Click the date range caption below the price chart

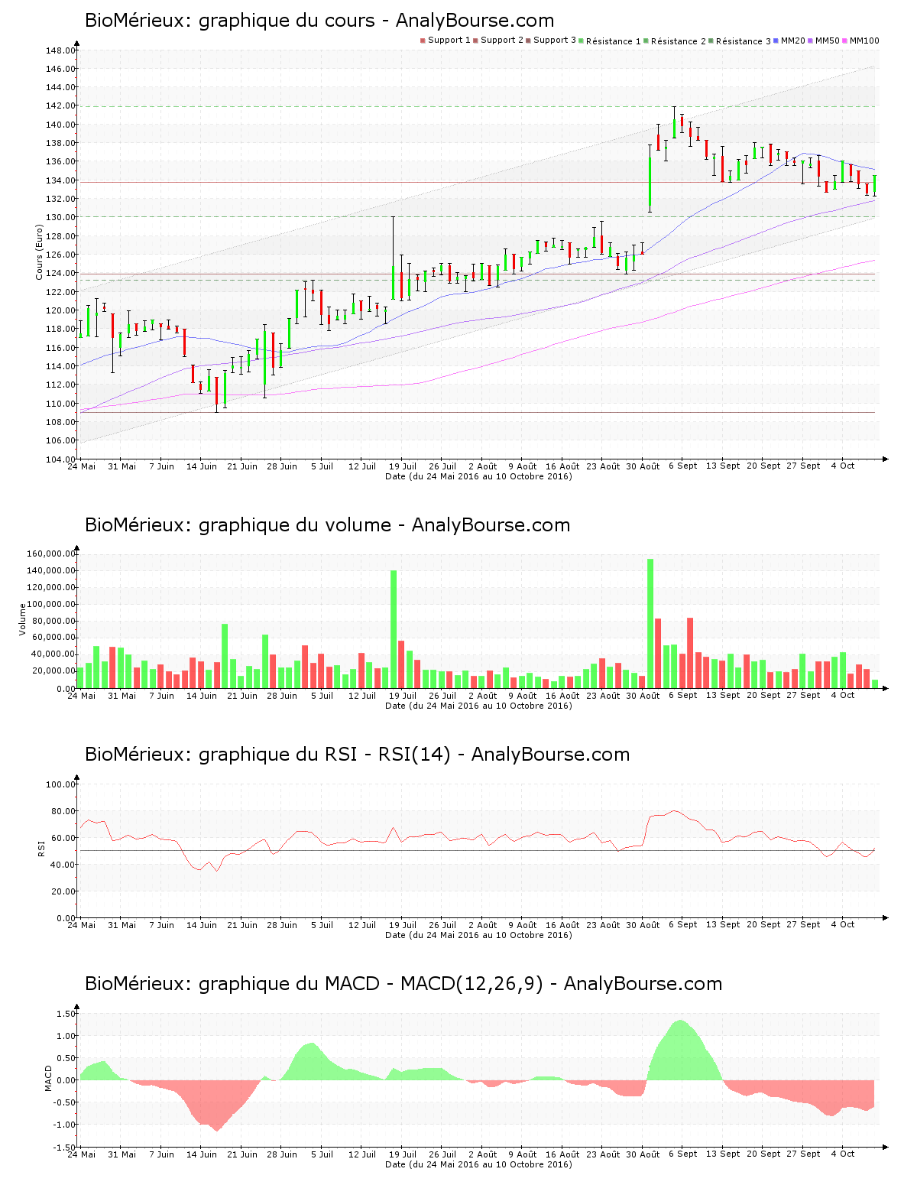tap(478, 476)
